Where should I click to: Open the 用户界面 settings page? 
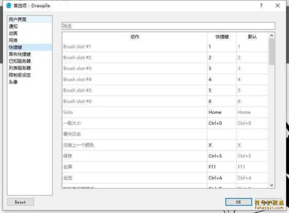(30, 19)
